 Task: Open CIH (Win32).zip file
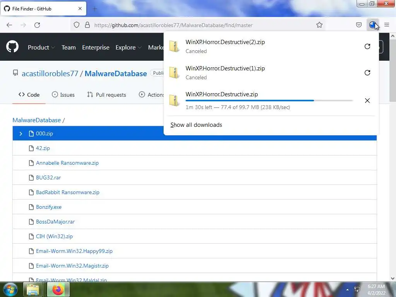tap(54, 236)
